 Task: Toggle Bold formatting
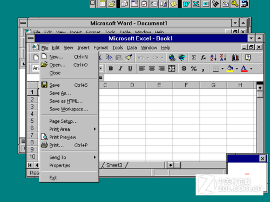click(x=111, y=68)
